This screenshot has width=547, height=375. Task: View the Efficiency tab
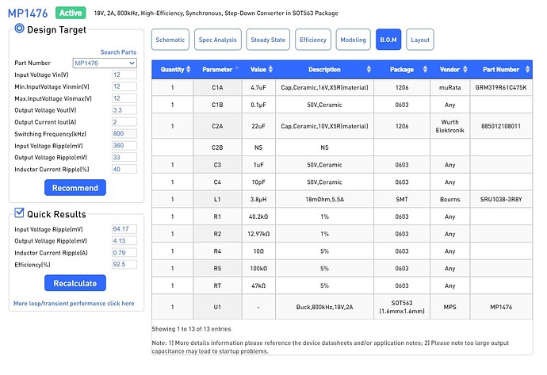click(313, 40)
